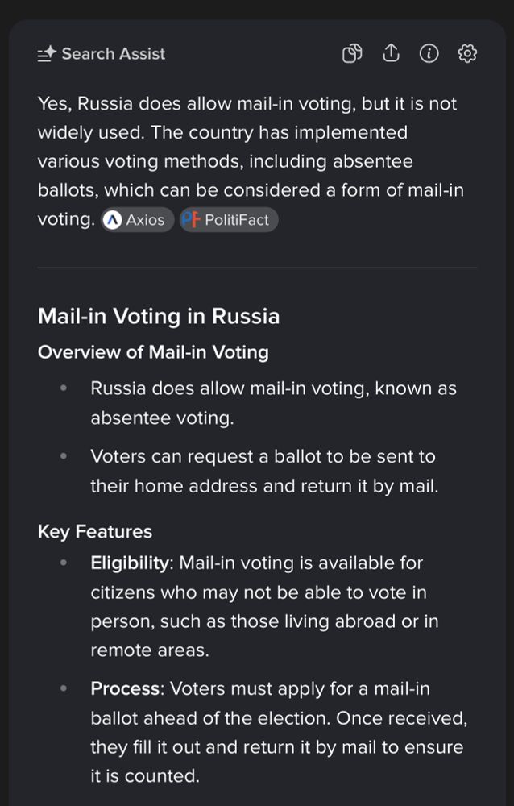The image size is (514, 806).
Task: Click the Search Assist sparkle icon
Action: click(47, 54)
